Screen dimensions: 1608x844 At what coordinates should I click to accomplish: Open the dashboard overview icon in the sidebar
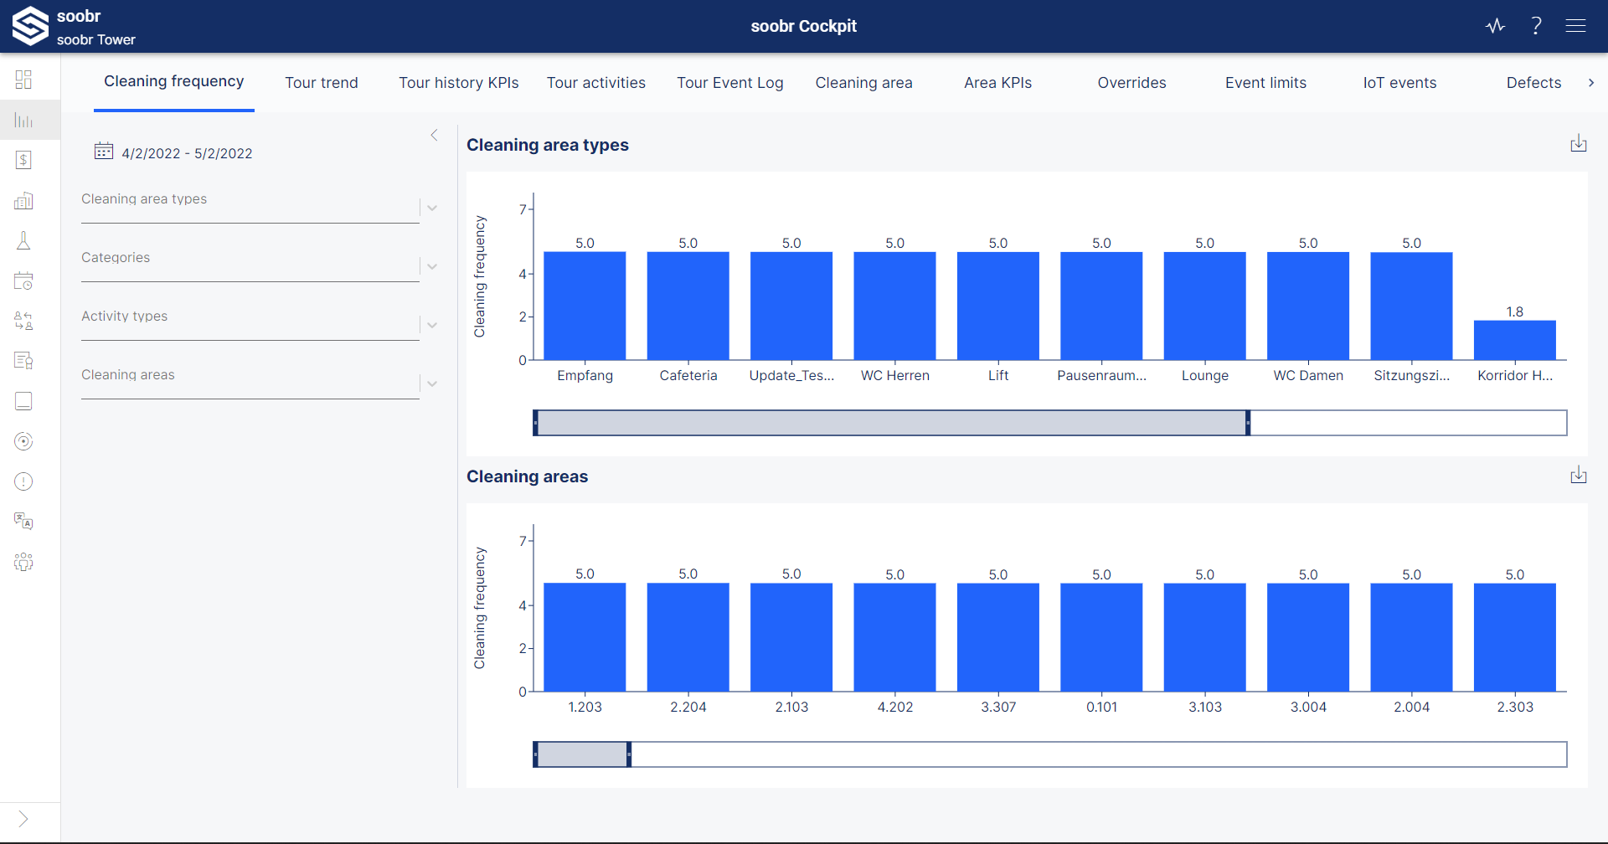pyautogui.click(x=23, y=79)
